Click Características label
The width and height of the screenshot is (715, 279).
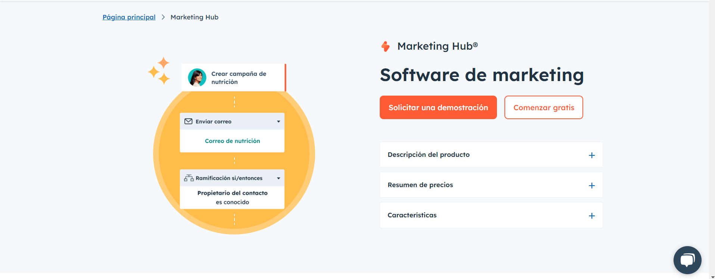412,215
